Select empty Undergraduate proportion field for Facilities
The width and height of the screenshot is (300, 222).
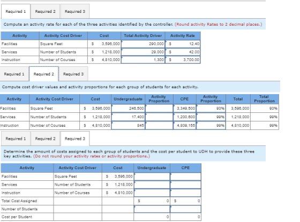[159, 109]
